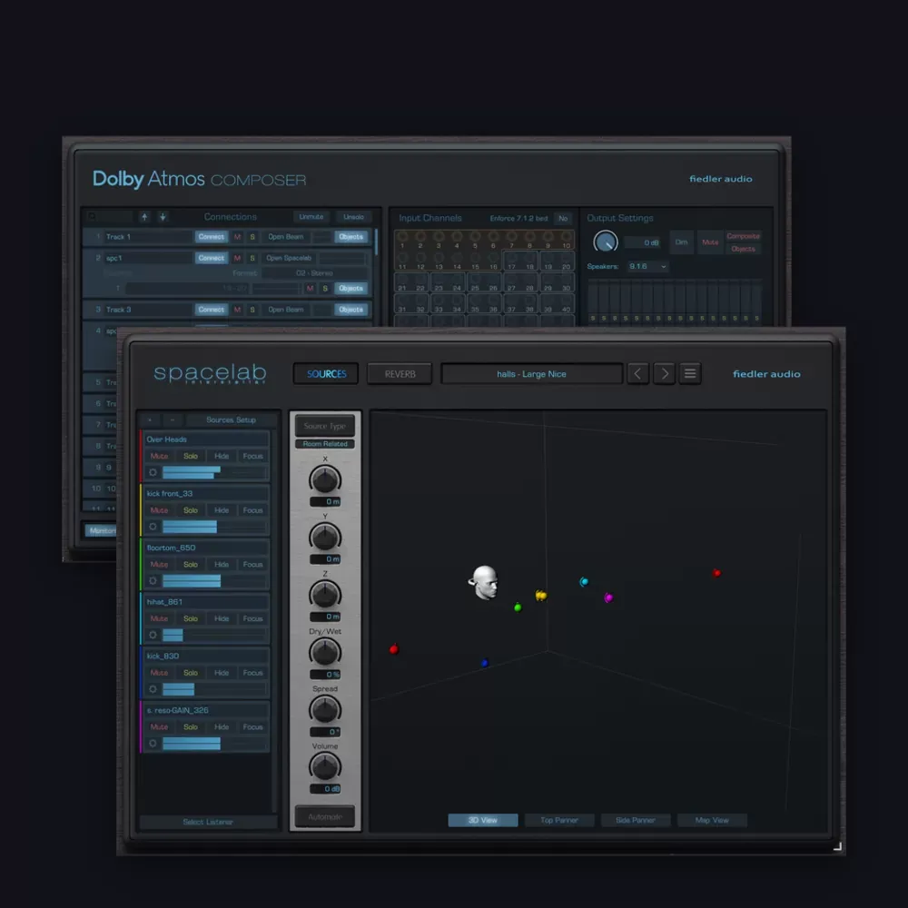Select the Map View tab
The width and height of the screenshot is (908, 908).
click(712, 820)
